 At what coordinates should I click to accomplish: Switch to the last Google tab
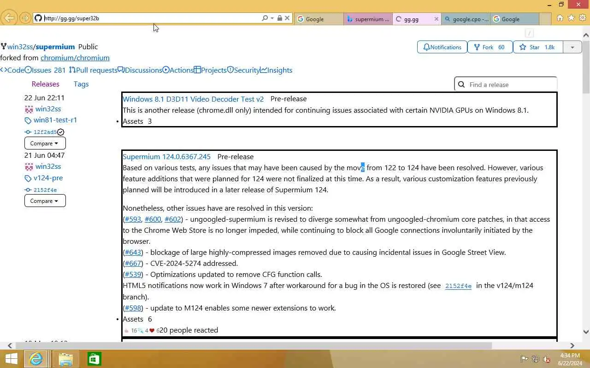(x=514, y=19)
